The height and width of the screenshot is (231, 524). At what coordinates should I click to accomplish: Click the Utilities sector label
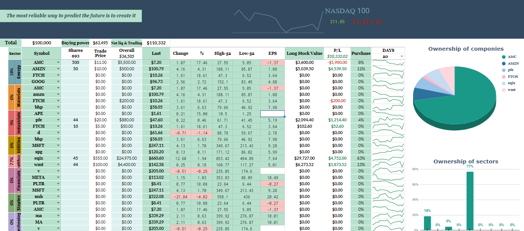coord(18,145)
